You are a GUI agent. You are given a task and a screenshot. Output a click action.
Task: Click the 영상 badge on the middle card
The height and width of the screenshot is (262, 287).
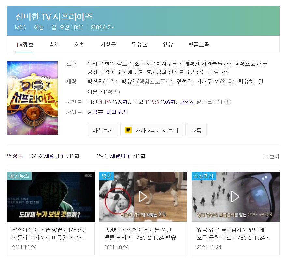pyautogui.click(x=107, y=176)
